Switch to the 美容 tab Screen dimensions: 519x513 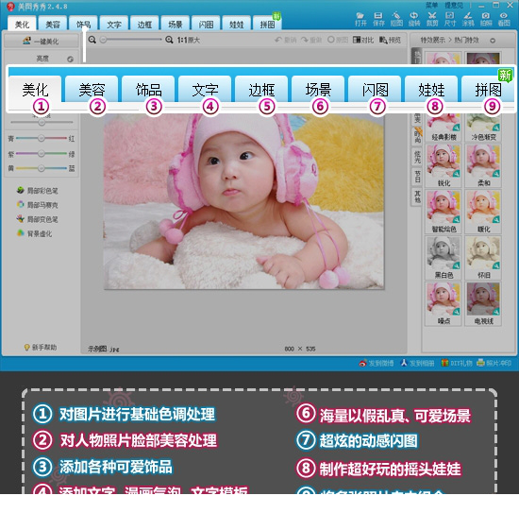pyautogui.click(x=53, y=25)
